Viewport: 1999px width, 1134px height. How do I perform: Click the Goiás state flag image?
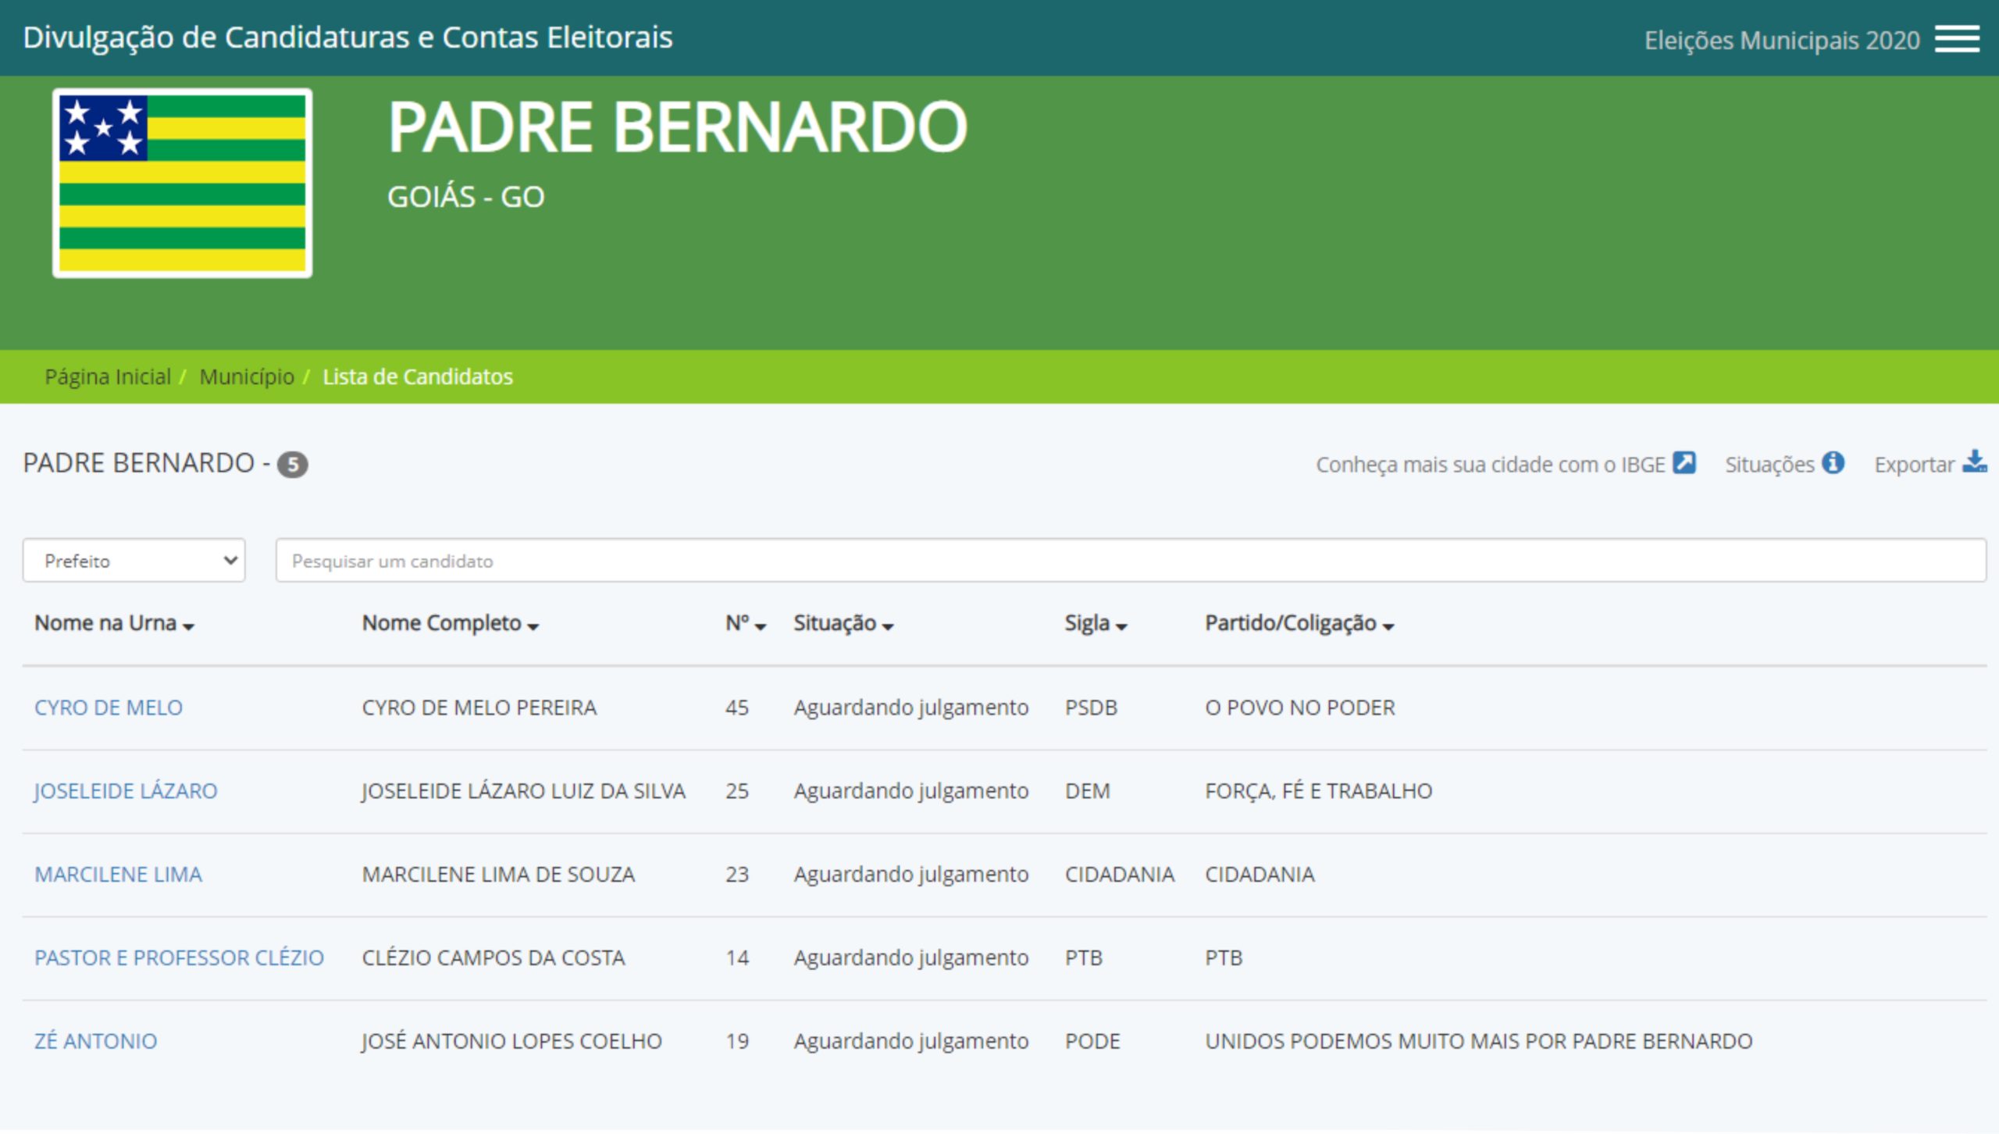click(x=183, y=183)
